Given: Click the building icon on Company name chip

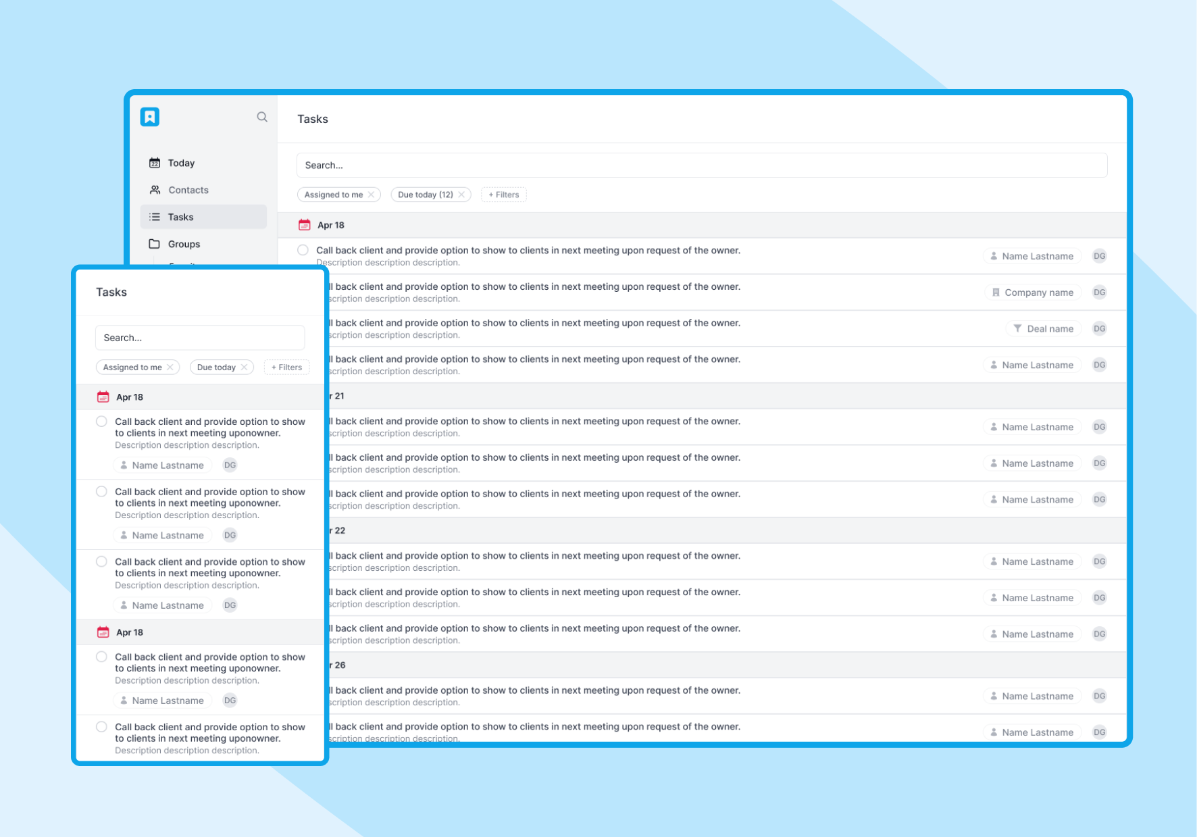Looking at the screenshot, I should 994,292.
